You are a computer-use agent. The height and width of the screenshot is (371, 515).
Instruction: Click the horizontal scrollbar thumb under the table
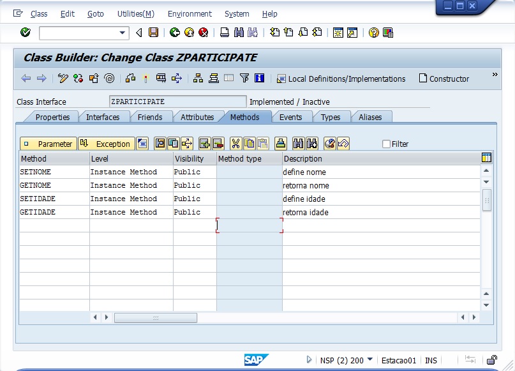click(x=155, y=317)
